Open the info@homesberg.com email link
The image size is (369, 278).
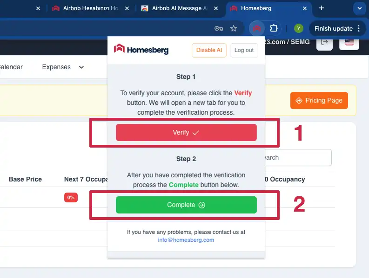tap(186, 240)
